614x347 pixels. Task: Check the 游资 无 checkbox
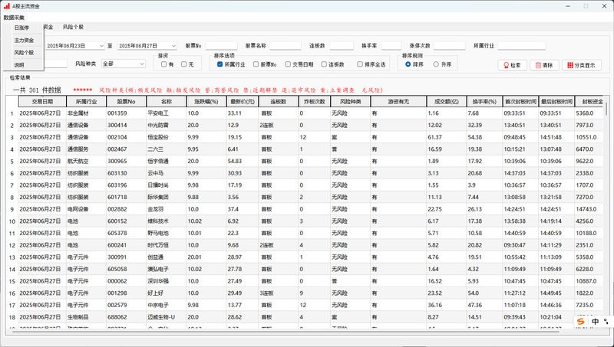184,64
